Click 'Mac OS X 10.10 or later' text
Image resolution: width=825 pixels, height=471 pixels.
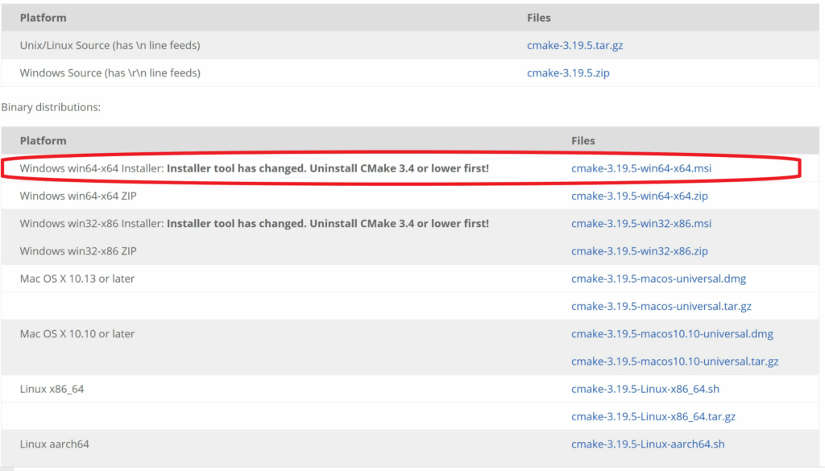point(77,334)
